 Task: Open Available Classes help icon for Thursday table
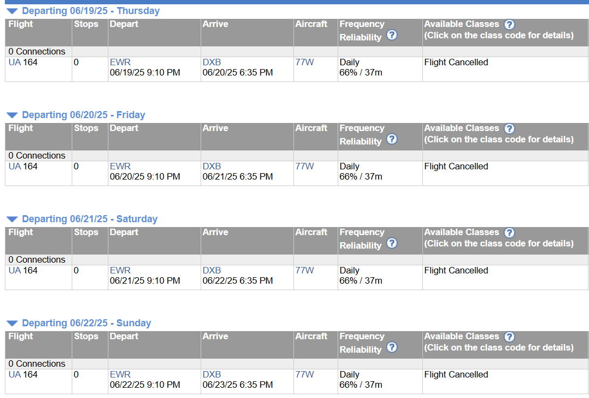coord(509,24)
